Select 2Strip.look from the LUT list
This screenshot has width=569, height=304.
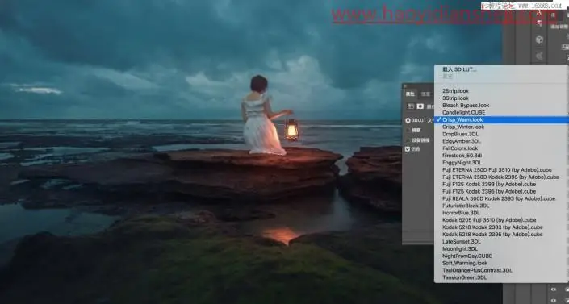pos(455,91)
